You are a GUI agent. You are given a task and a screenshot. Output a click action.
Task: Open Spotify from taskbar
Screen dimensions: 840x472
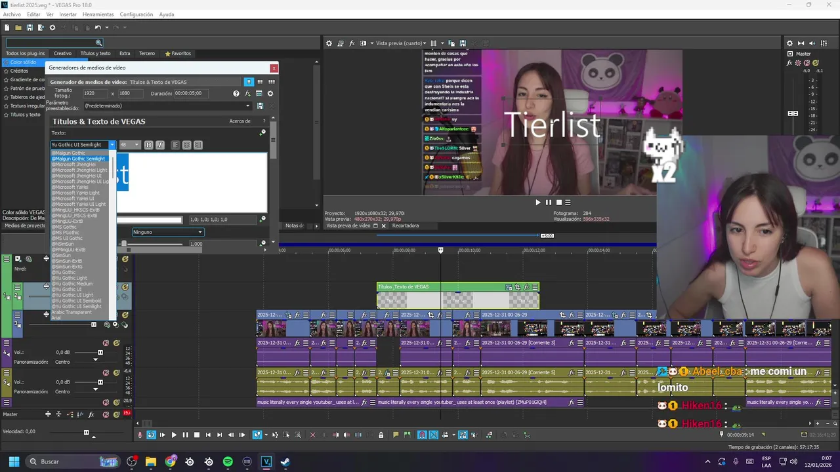228,462
